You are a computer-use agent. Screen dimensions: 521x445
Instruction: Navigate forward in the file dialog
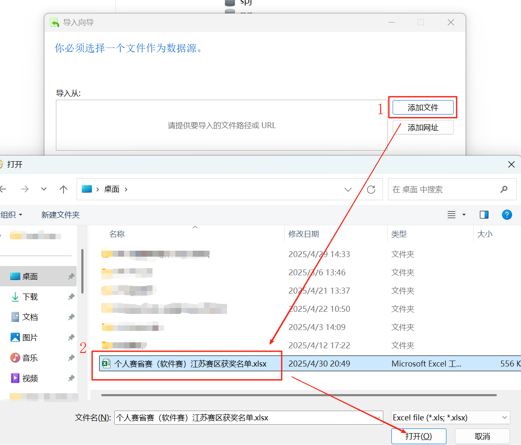(x=25, y=189)
